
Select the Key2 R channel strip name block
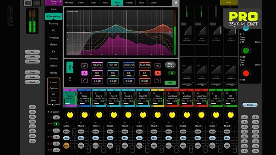coord(143,98)
